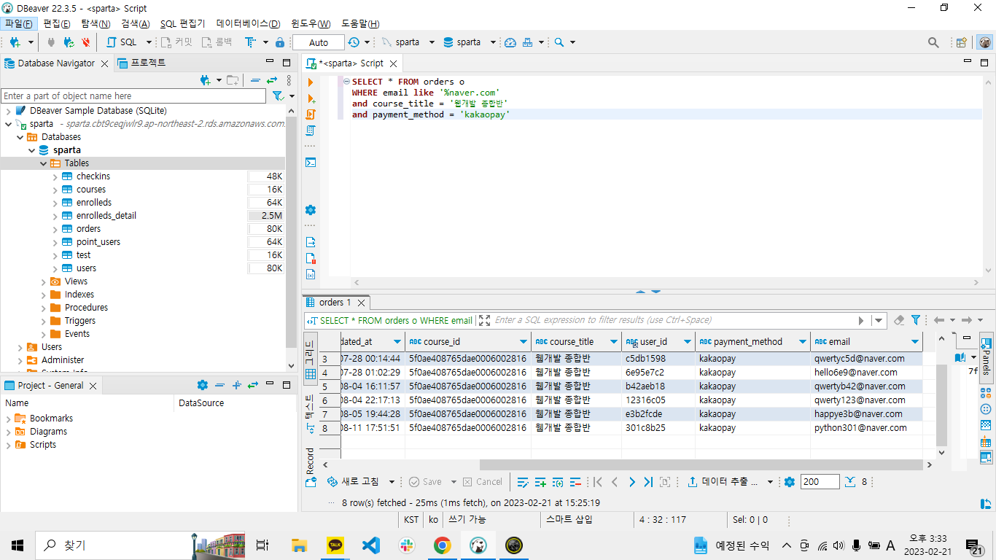Click the fetch size 200 field
The height and width of the screenshot is (560, 996).
pos(820,482)
